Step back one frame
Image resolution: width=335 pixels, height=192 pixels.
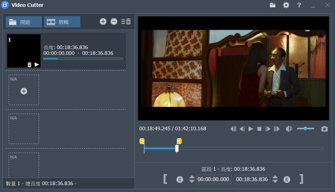(242, 129)
